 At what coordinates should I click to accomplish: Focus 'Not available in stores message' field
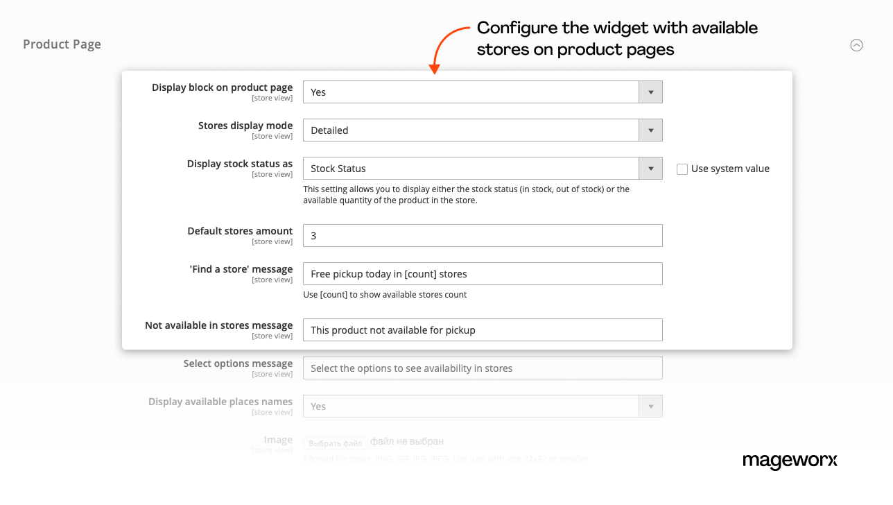pyautogui.click(x=483, y=330)
